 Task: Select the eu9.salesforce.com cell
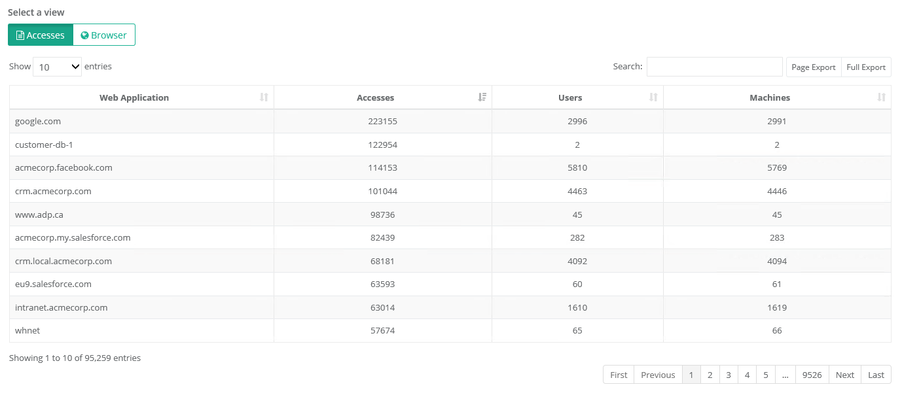click(141, 284)
